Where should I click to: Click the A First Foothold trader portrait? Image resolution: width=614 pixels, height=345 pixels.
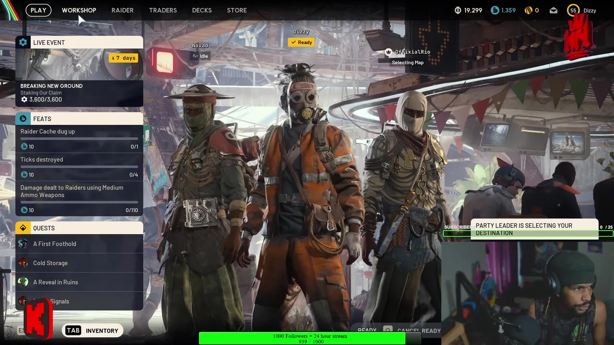pos(23,244)
